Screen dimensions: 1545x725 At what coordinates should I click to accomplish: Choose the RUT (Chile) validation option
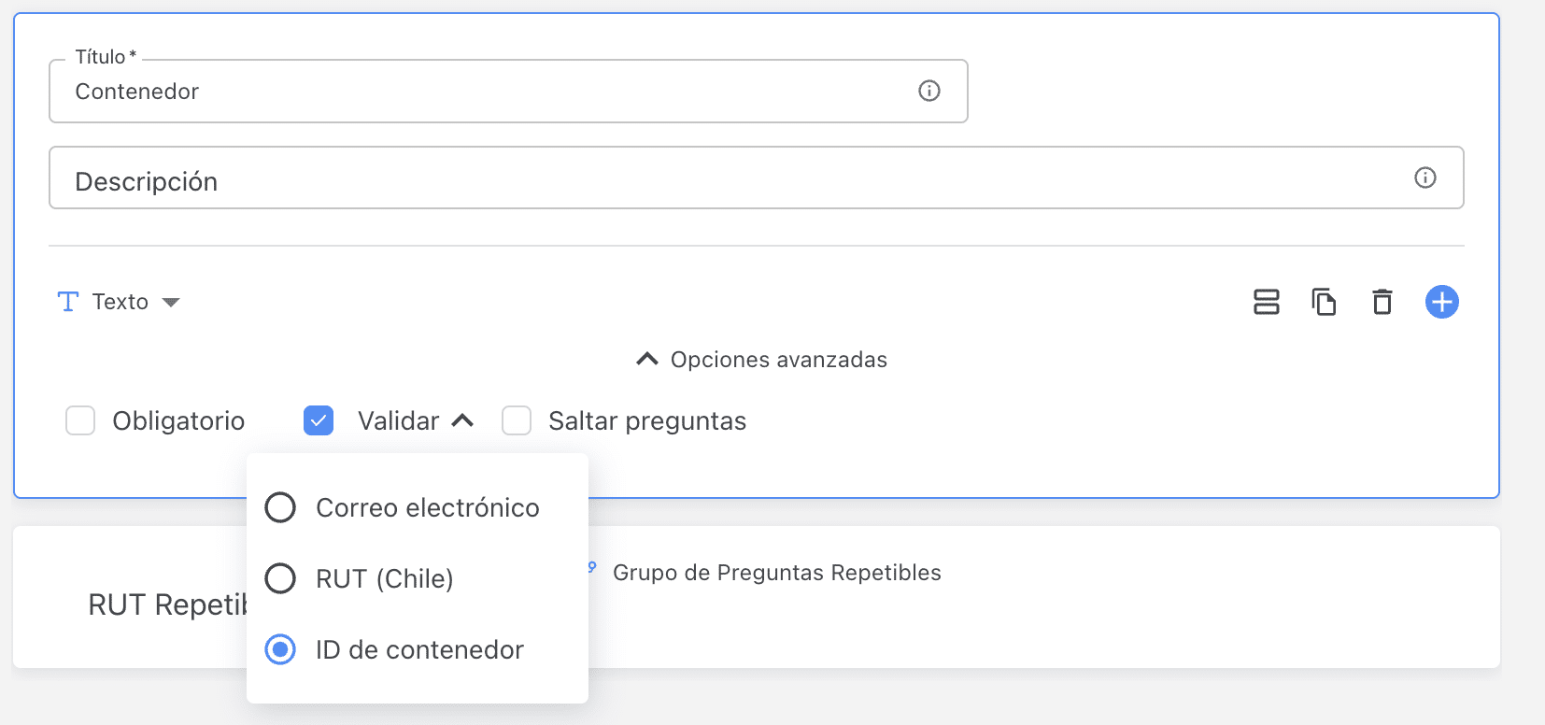click(x=280, y=578)
